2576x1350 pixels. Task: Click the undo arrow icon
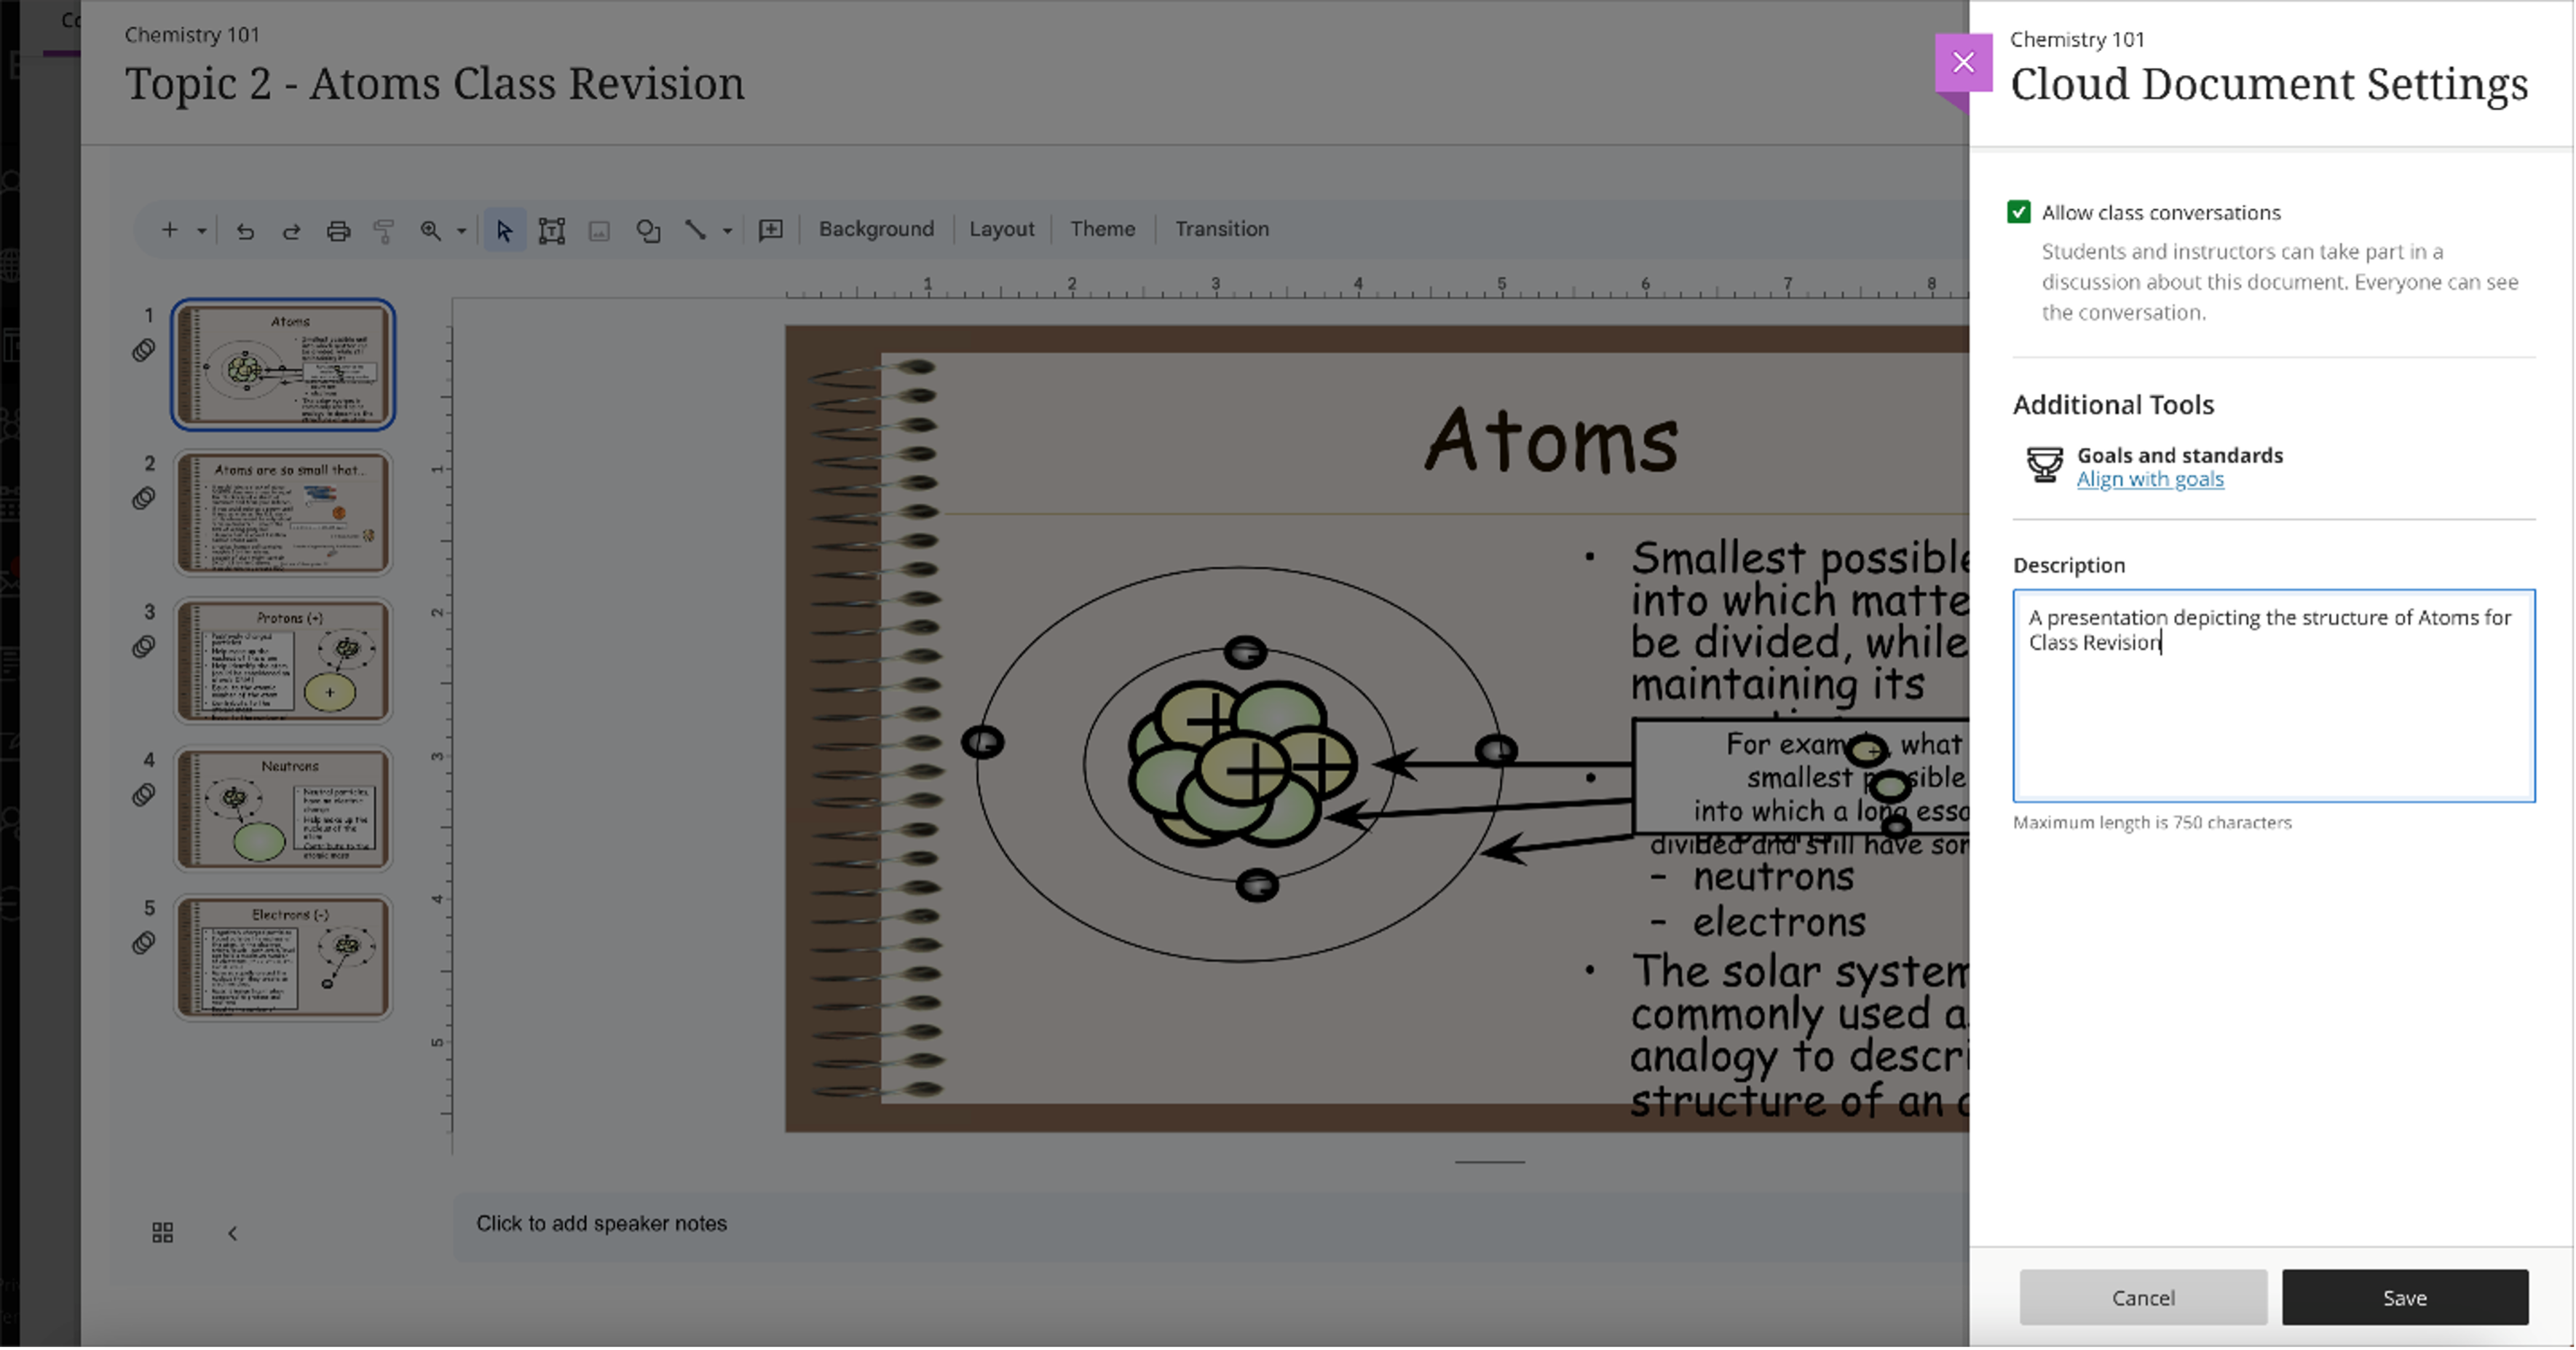pyautogui.click(x=245, y=231)
